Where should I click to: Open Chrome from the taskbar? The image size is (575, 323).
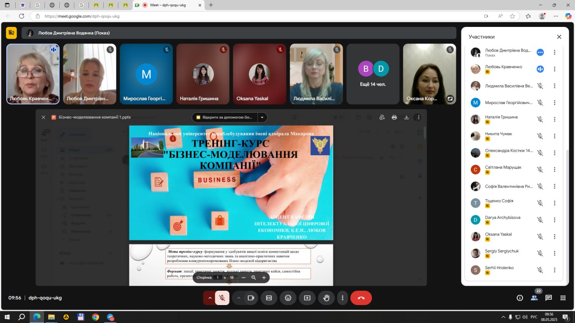point(95,317)
